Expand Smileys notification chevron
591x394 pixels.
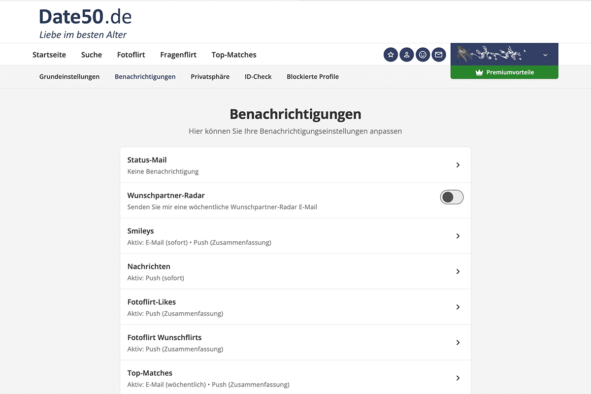pyautogui.click(x=458, y=236)
